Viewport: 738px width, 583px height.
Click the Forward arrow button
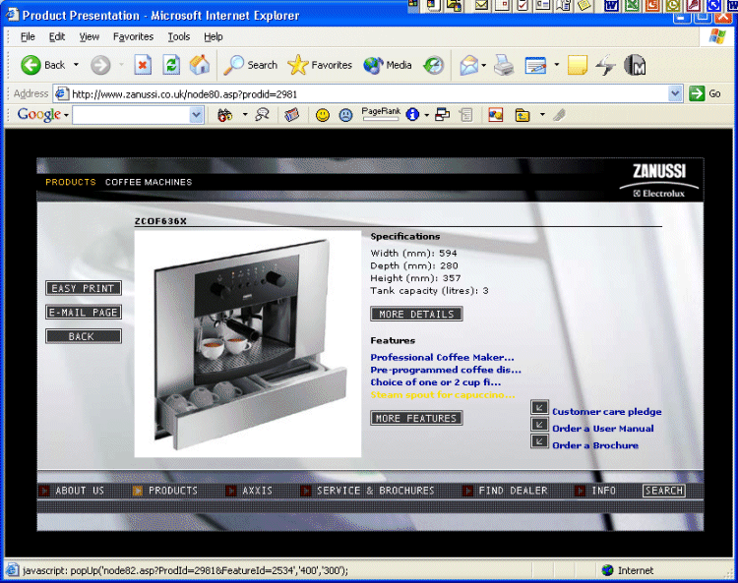[100, 65]
